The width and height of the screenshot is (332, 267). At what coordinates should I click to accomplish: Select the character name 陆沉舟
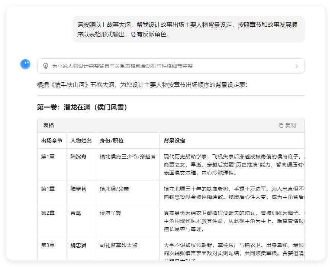(78, 155)
